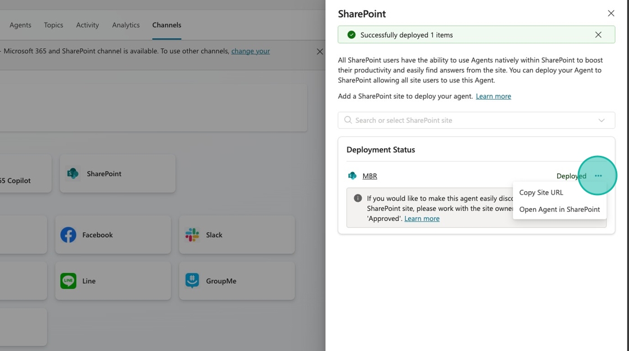Select the Facebook channel icon

click(x=69, y=235)
